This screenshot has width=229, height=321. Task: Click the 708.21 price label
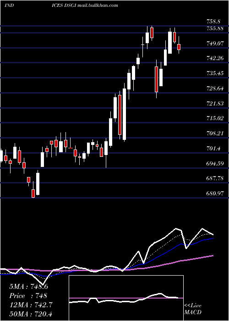pos(215,133)
